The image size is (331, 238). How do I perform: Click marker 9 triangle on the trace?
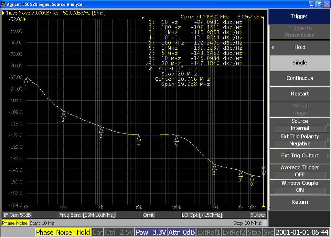tap(263, 174)
